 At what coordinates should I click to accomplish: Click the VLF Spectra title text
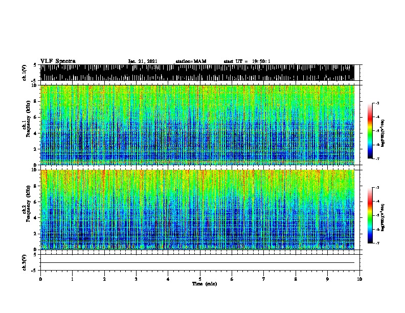pyautogui.click(x=58, y=61)
